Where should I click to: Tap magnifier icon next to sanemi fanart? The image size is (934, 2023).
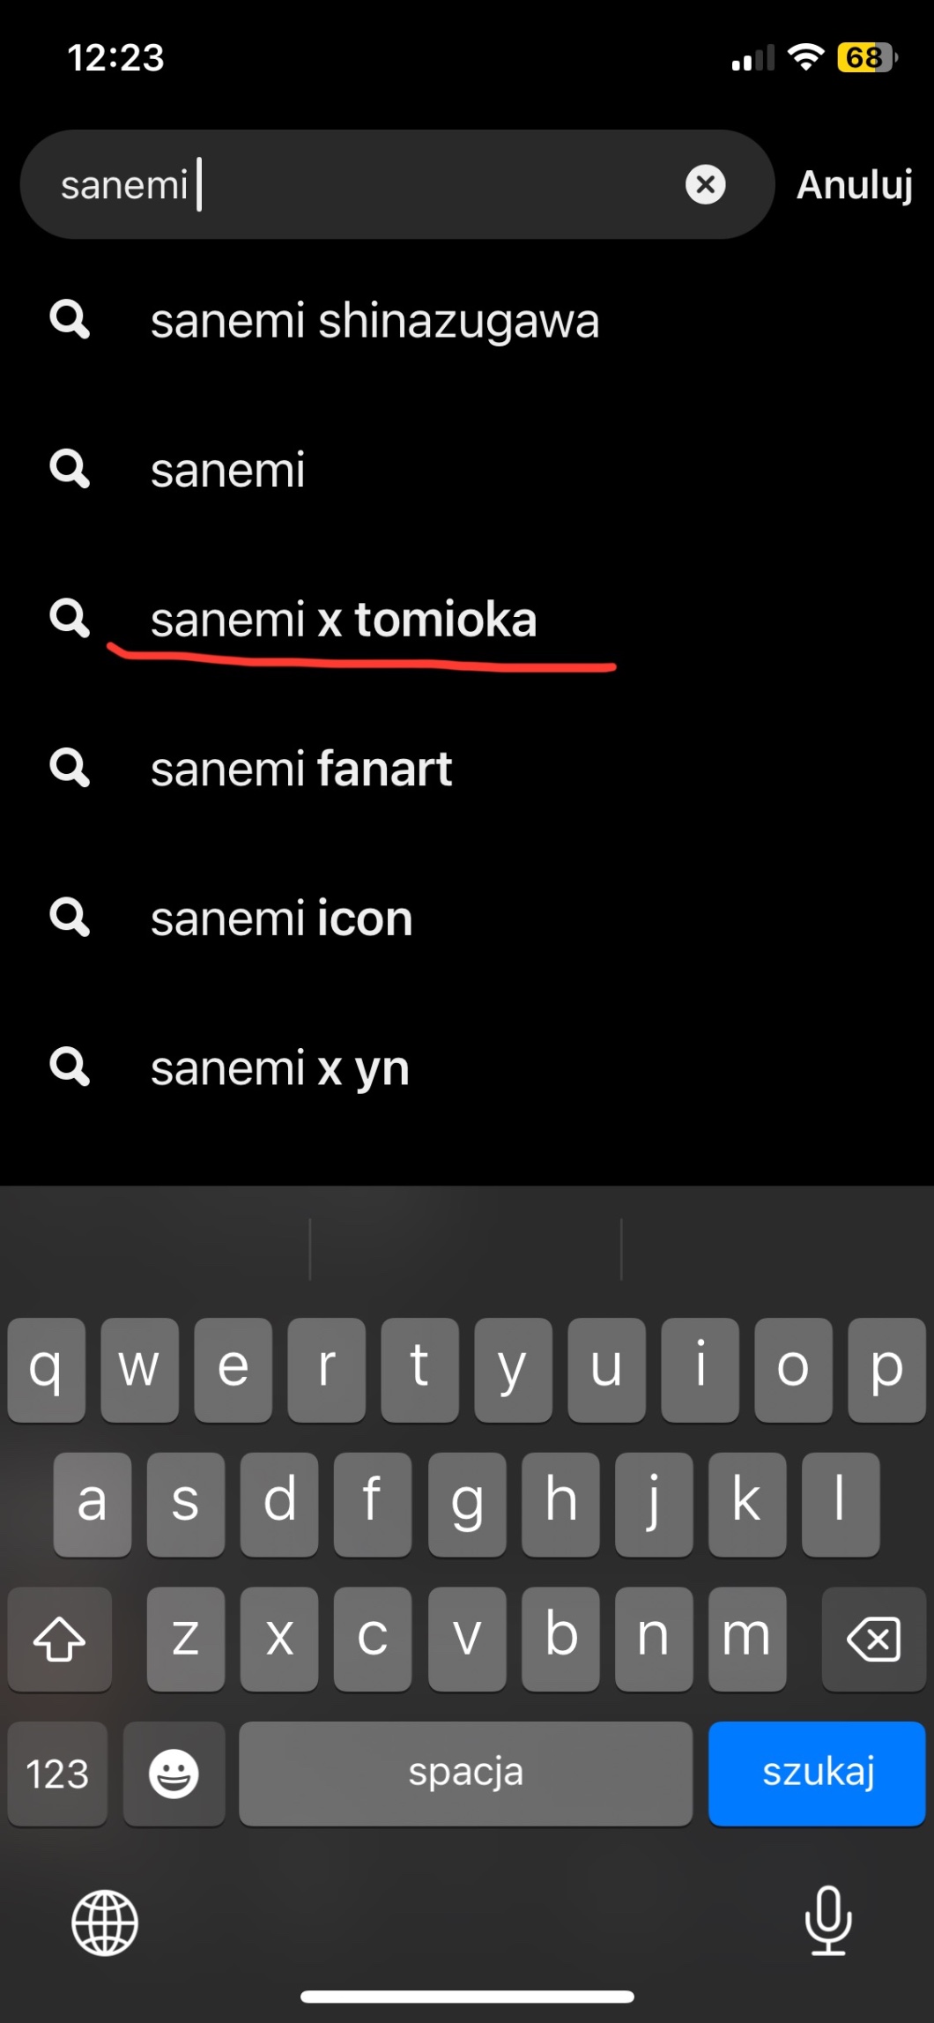[70, 768]
